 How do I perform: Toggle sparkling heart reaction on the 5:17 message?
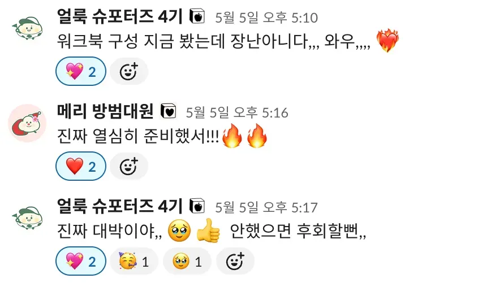coord(81,261)
